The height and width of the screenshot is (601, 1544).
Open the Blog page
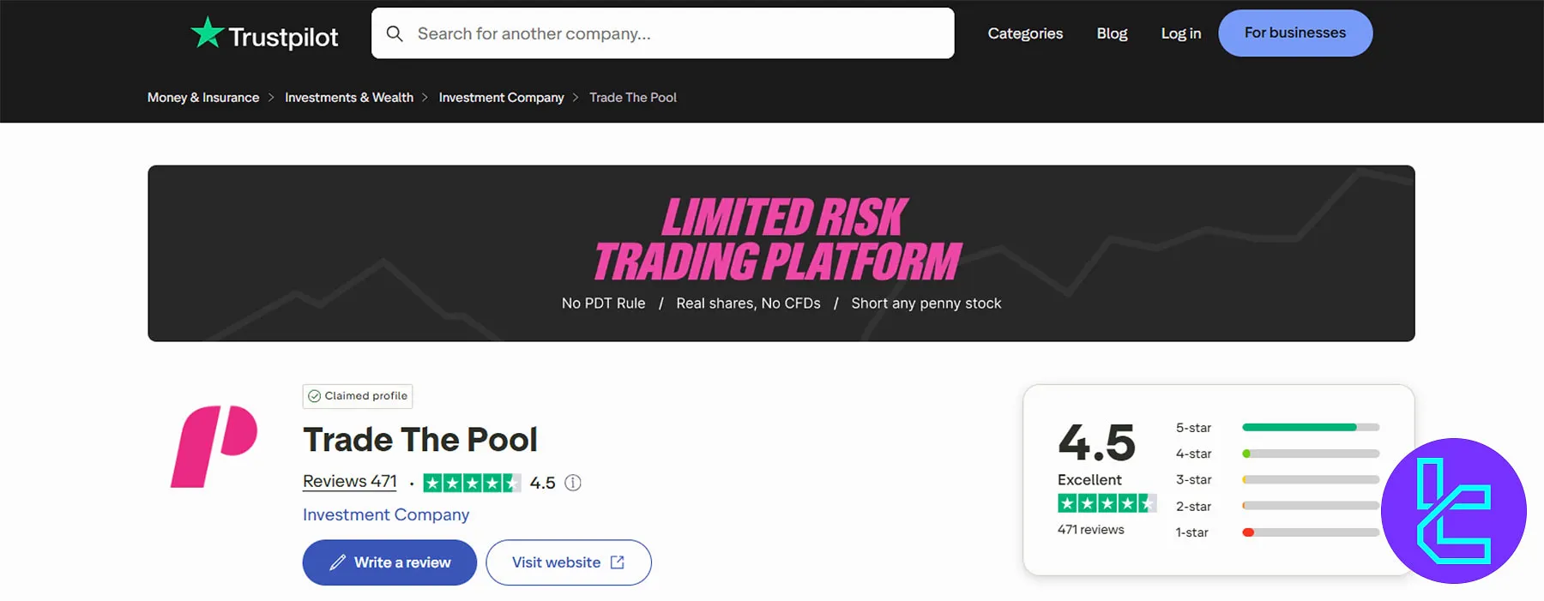click(x=1112, y=33)
